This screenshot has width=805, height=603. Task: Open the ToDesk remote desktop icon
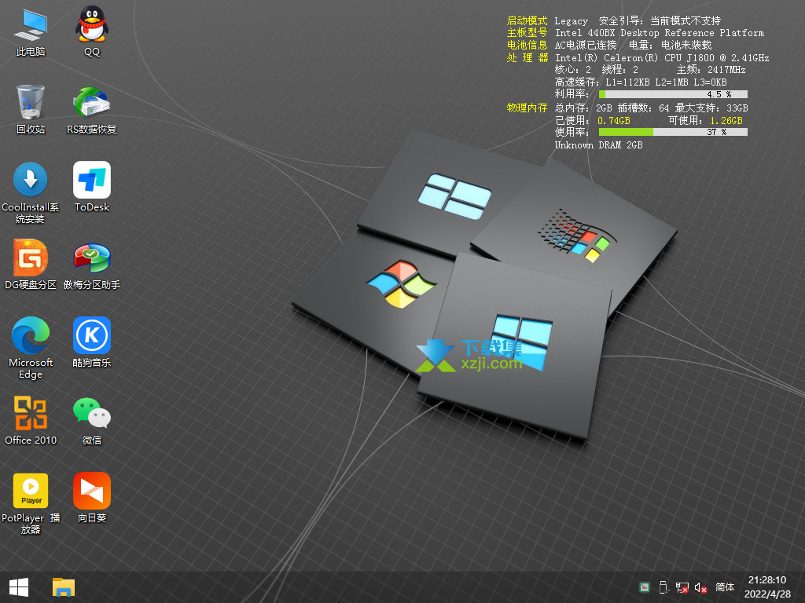92,187
